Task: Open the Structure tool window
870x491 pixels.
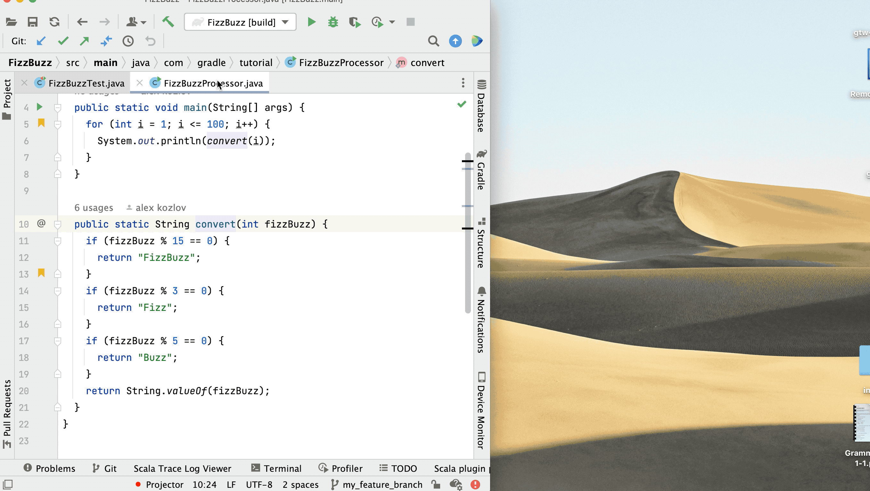Action: tap(482, 243)
